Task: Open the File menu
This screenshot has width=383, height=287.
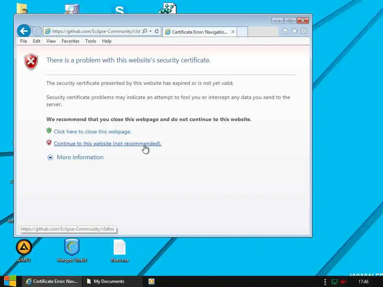Action: (x=24, y=41)
